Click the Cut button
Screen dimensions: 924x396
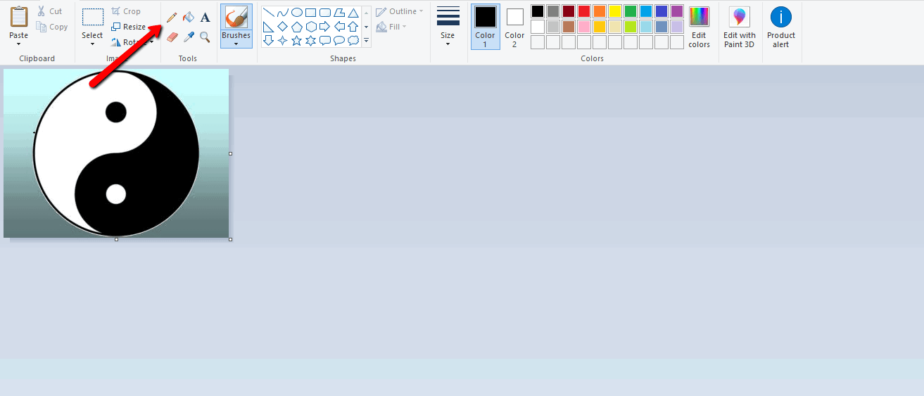[51, 11]
